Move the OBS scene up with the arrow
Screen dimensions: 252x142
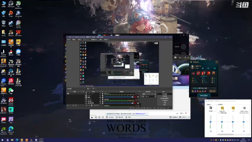[x=73, y=105]
